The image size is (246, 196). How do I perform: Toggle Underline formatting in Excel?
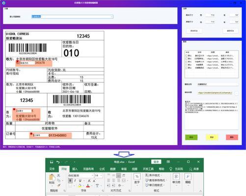pyautogui.click(x=80, y=181)
